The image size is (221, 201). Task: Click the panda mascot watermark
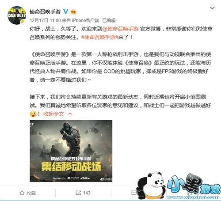[x=151, y=186]
